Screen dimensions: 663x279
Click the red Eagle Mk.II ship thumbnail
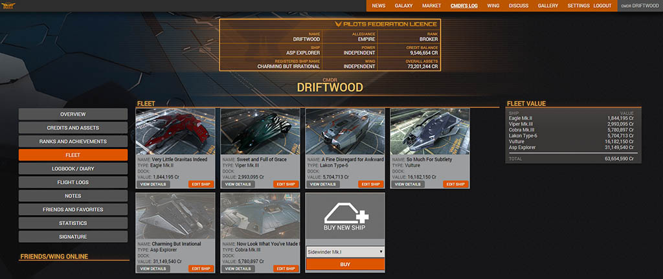(175, 131)
